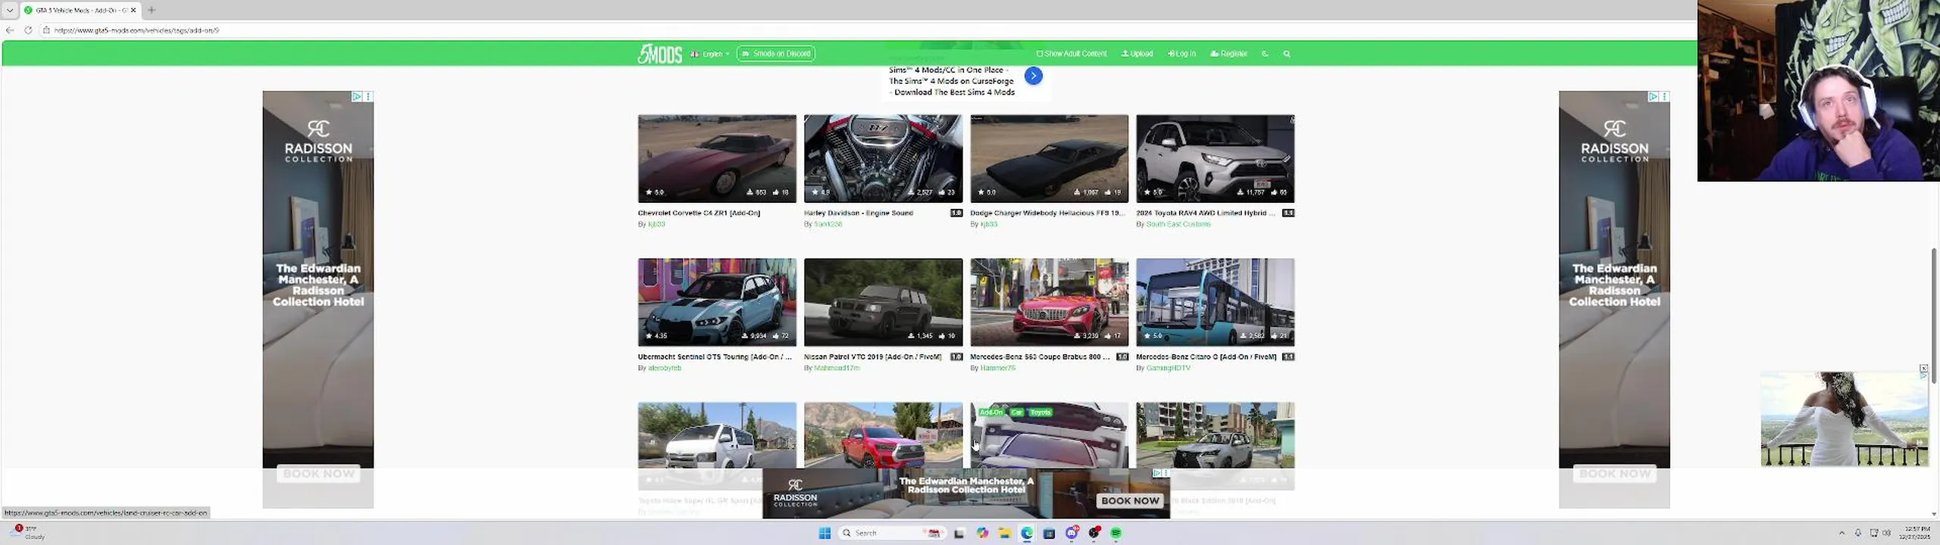Click the Harley Davidson - Engine Sound title

pyautogui.click(x=859, y=213)
